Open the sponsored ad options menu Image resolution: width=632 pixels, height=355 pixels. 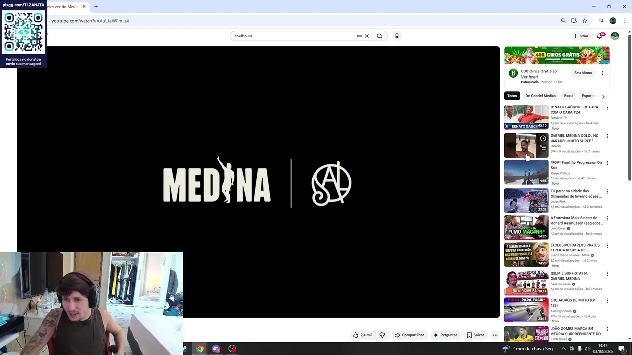coord(602,73)
